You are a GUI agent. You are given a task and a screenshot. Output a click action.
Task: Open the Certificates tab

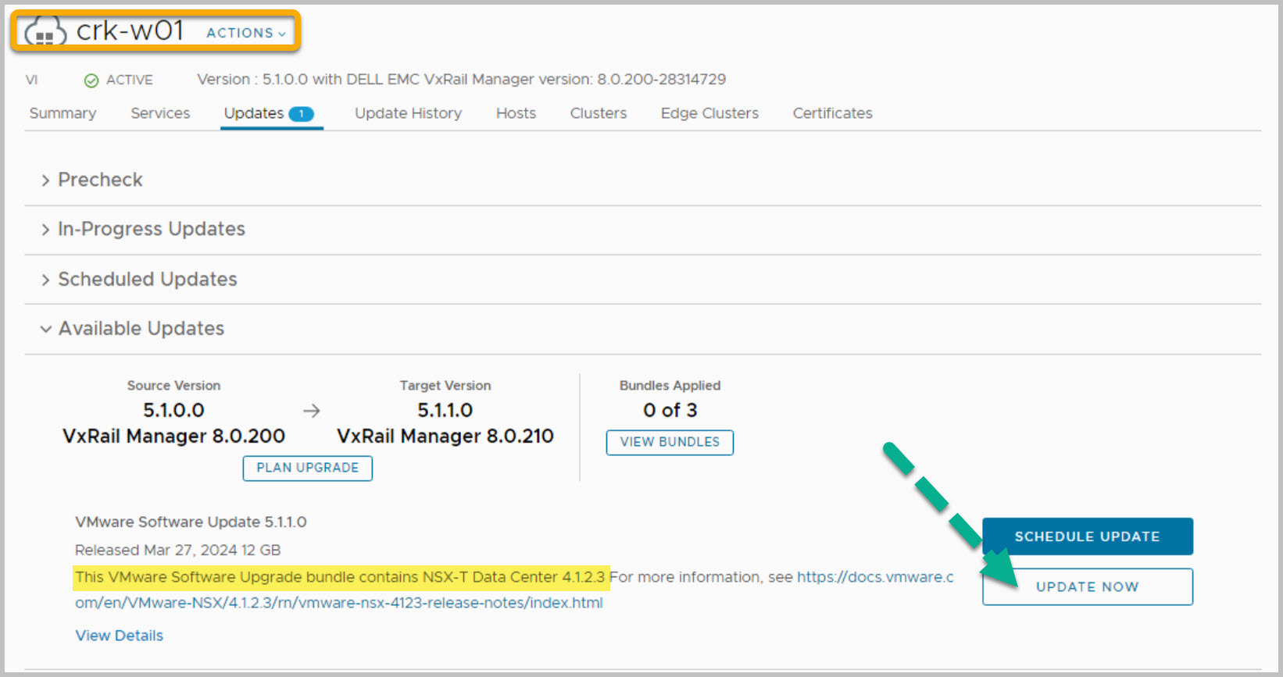tap(832, 113)
